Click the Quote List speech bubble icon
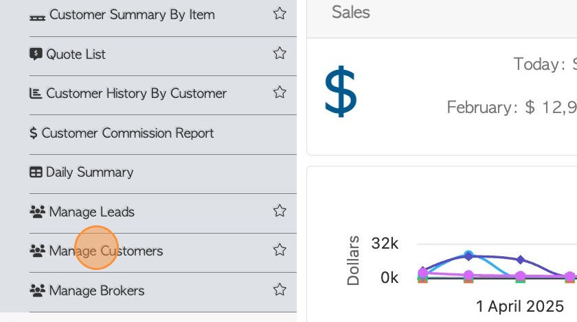577x322 pixels. coord(36,53)
